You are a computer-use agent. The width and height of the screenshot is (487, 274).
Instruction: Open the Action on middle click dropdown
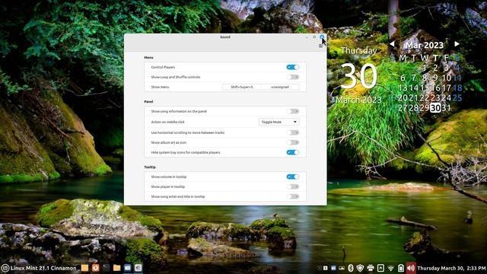[279, 122]
